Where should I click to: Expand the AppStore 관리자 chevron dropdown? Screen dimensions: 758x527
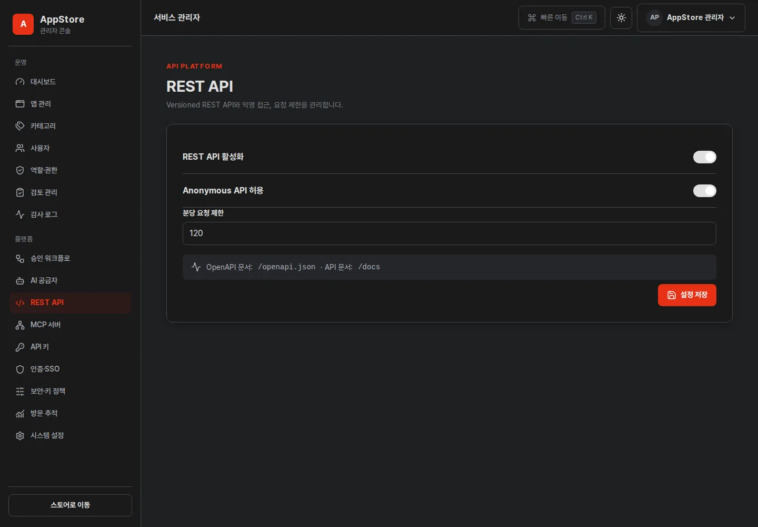732,17
